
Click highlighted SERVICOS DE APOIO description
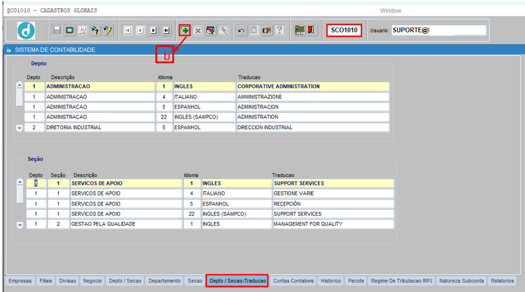pos(126,183)
